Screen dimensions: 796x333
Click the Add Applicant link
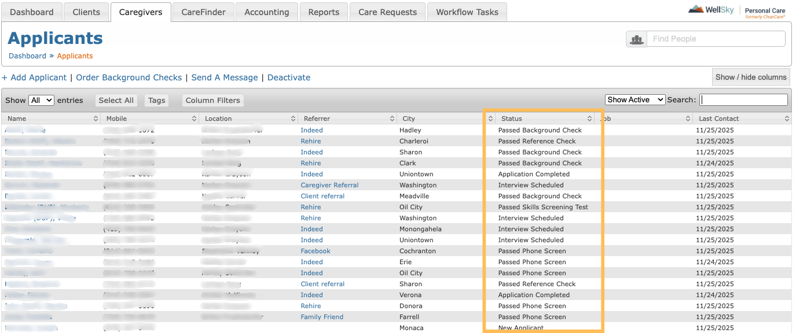click(34, 77)
